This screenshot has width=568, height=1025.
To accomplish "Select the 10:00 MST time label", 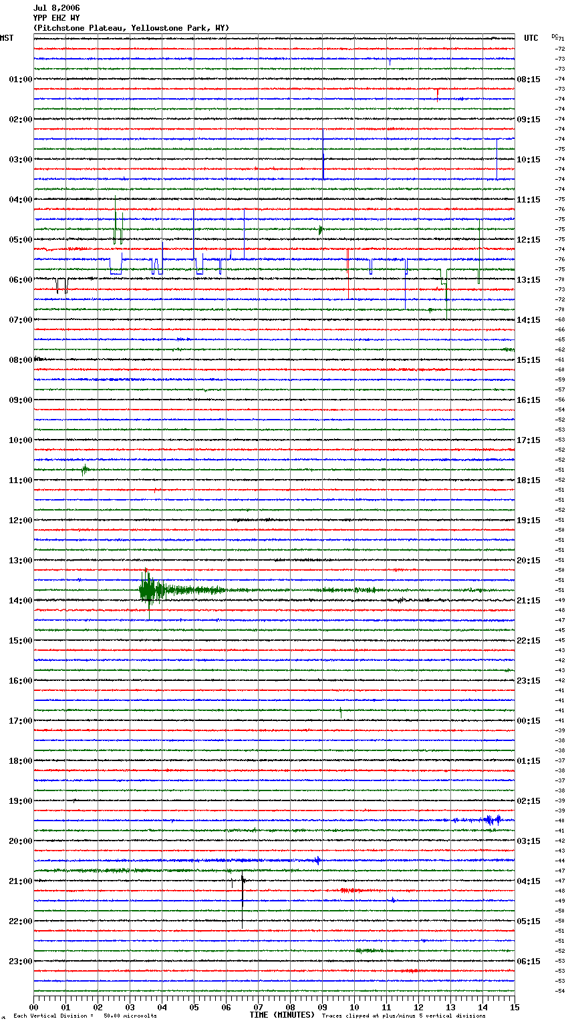I will click(21, 440).
